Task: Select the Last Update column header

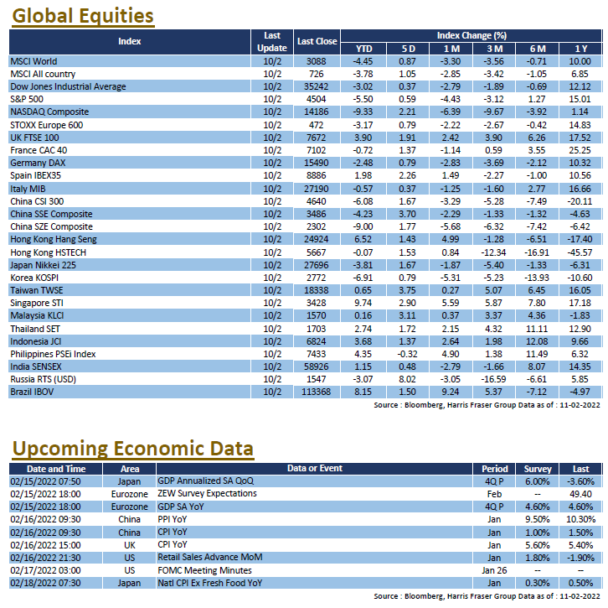Action: (x=272, y=42)
